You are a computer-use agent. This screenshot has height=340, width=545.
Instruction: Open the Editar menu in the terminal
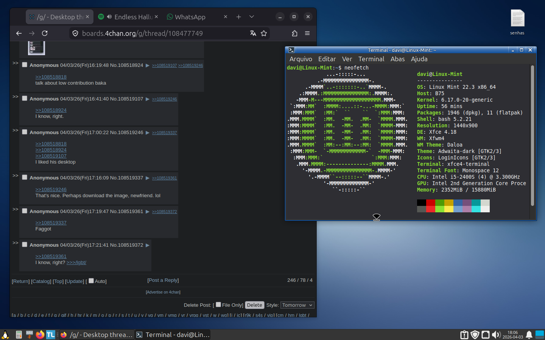pos(327,59)
